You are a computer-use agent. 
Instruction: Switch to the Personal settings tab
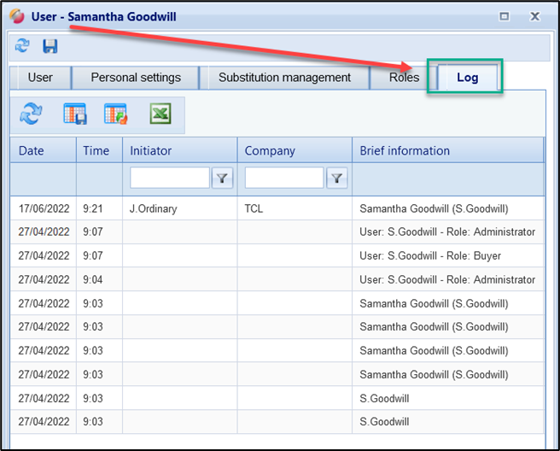136,78
